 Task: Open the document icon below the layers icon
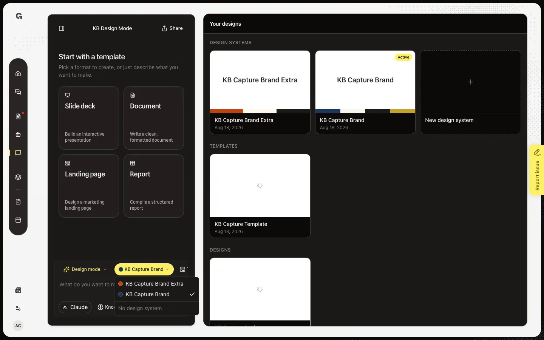click(x=18, y=202)
